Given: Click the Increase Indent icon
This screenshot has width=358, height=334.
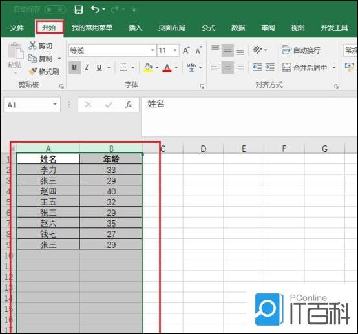Looking at the screenshot, I should (269, 67).
